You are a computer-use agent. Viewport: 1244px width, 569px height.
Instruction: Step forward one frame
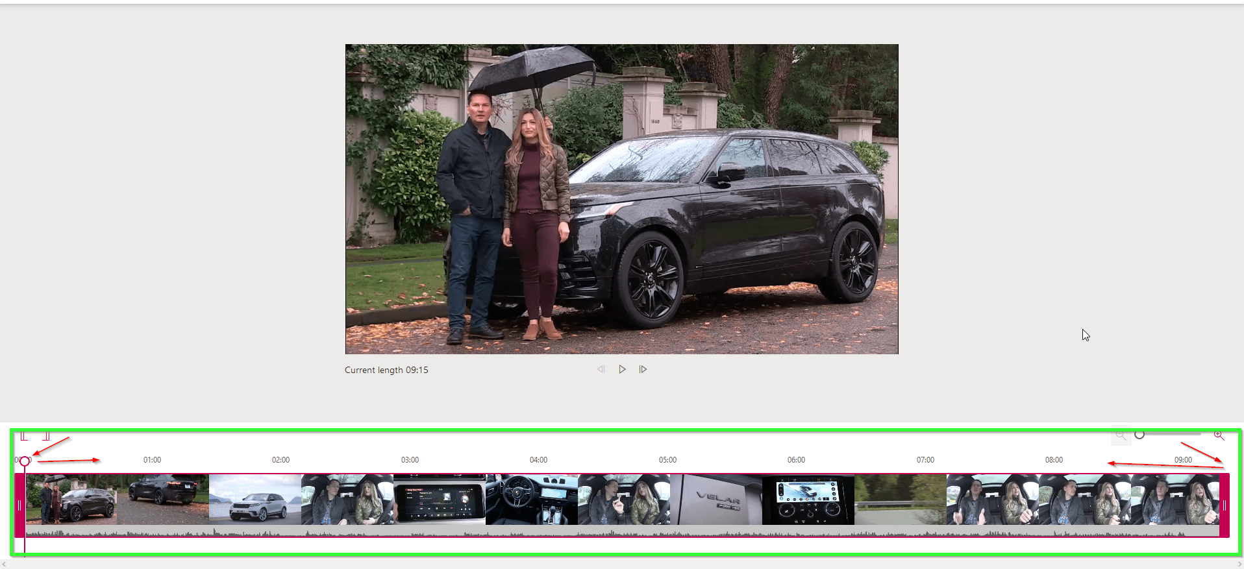tap(643, 369)
